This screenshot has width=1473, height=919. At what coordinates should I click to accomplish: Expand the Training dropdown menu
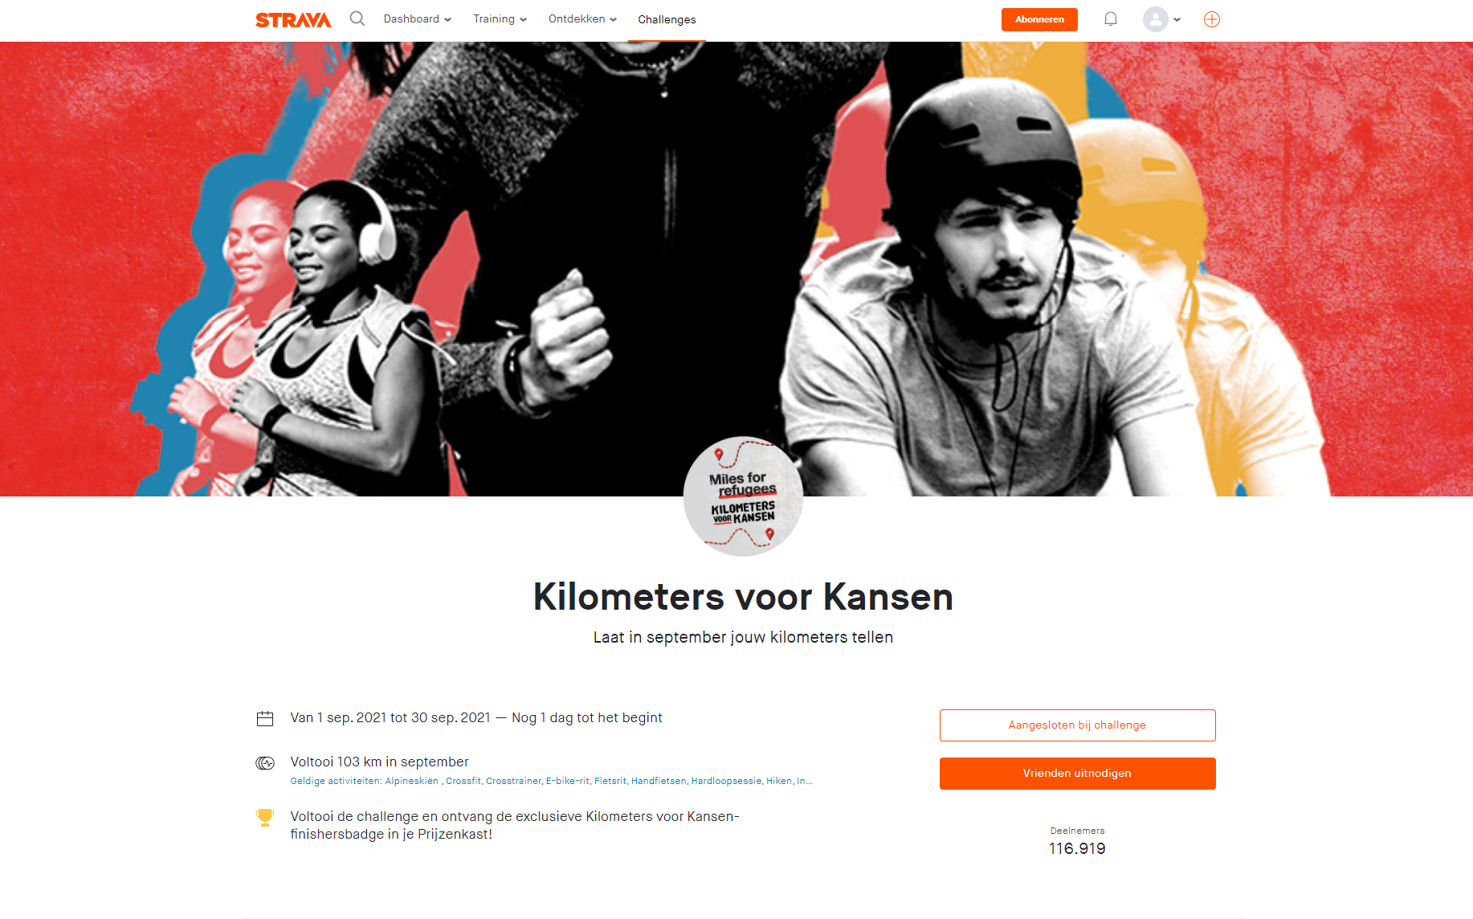[x=500, y=19]
